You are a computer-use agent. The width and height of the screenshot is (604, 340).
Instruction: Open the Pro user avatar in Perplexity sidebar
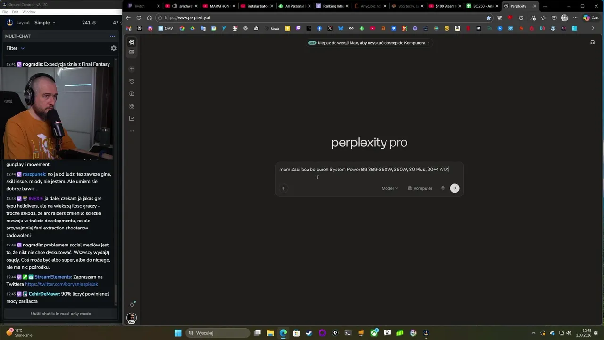(132, 318)
